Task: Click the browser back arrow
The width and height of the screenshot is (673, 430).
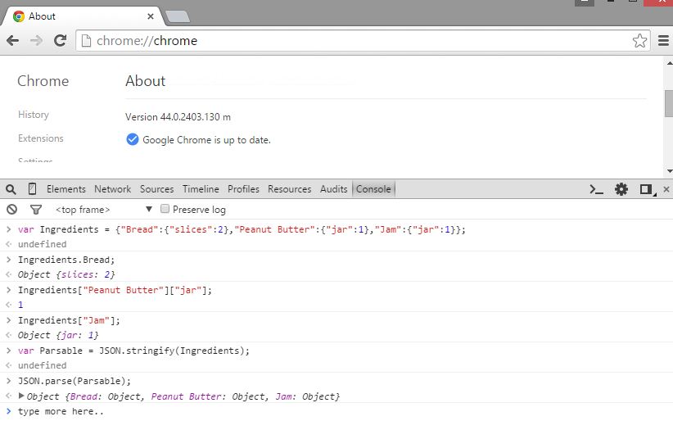Action: (x=13, y=41)
